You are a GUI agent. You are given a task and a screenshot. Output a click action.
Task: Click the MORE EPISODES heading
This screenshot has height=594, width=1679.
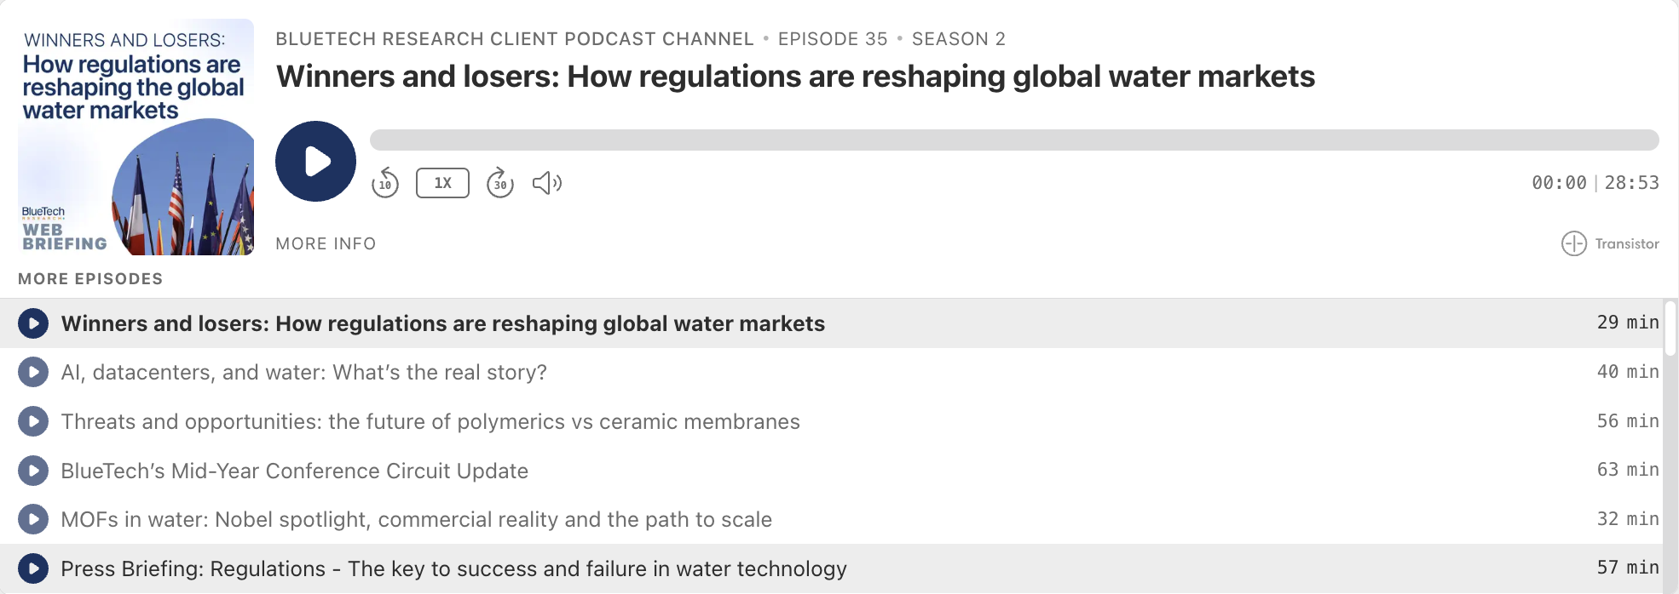point(90,279)
